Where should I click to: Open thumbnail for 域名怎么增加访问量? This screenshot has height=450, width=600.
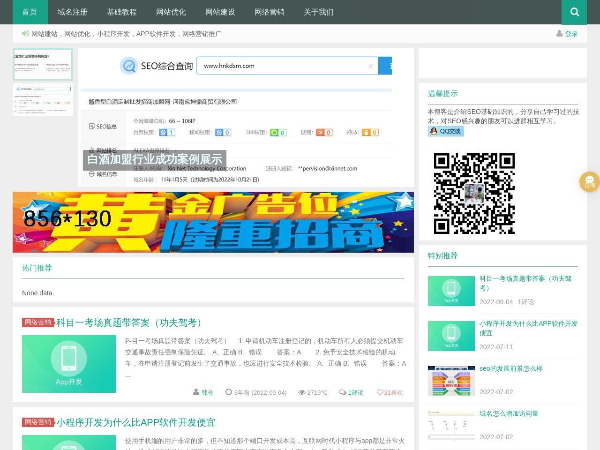(451, 426)
